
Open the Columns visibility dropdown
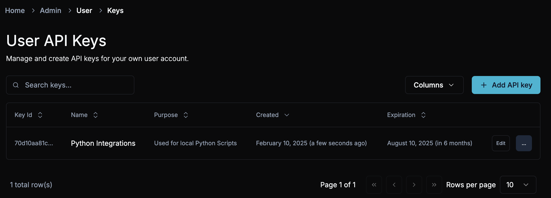434,85
